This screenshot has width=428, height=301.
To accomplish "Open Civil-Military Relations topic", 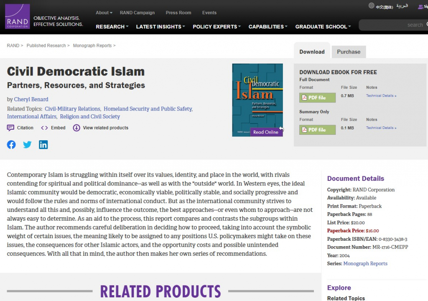I will [x=72, y=109].
